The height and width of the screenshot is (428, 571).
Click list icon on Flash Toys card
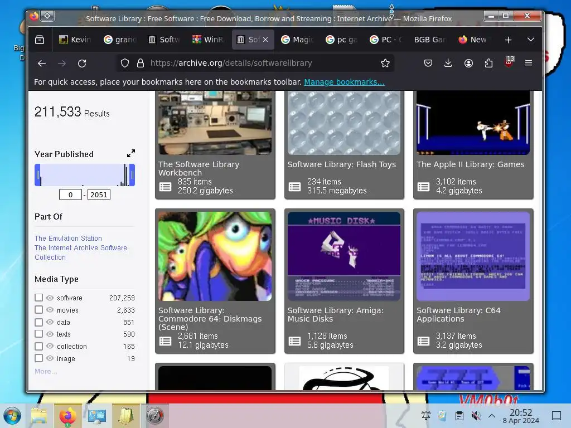294,187
